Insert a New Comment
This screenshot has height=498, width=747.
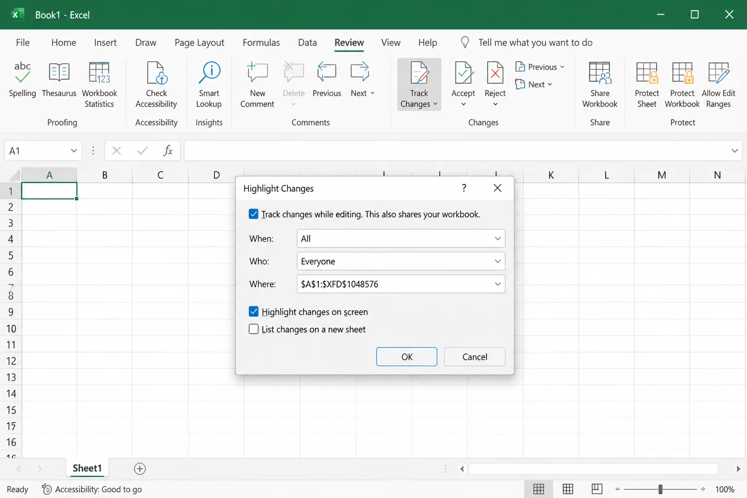[257, 85]
